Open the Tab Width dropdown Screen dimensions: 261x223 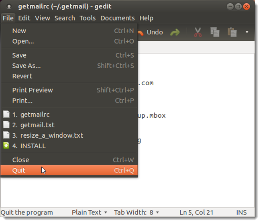(x=137, y=212)
